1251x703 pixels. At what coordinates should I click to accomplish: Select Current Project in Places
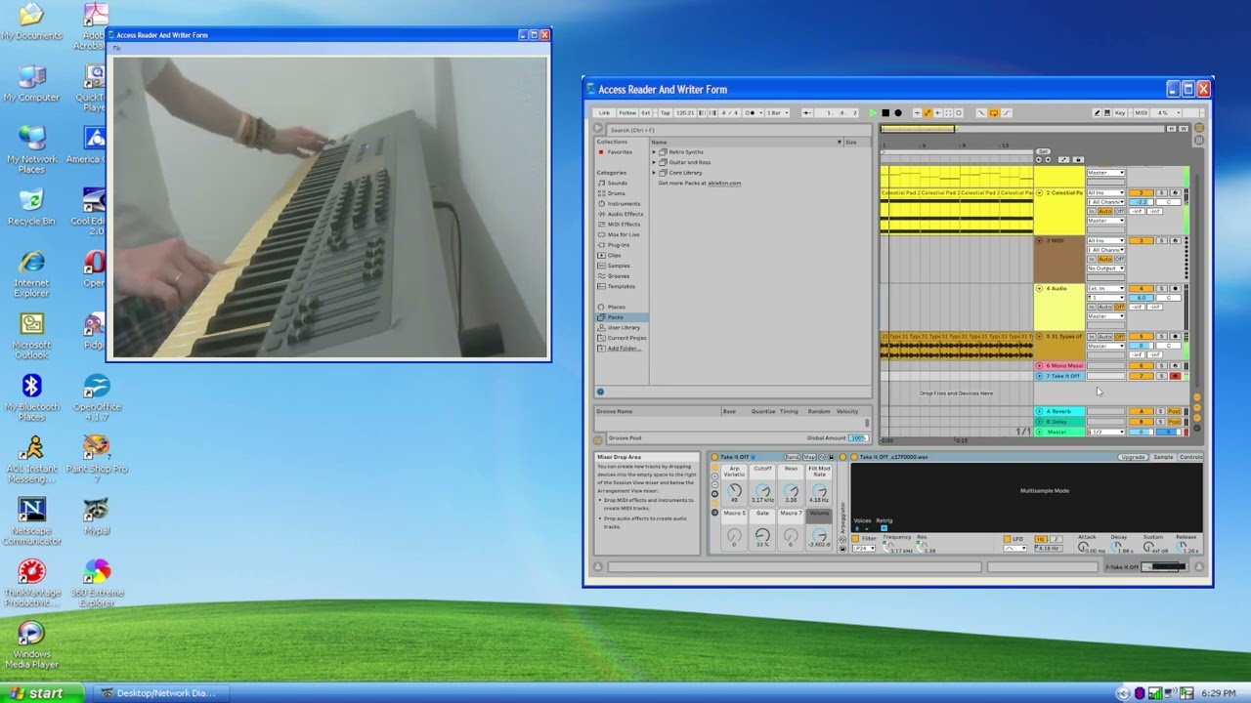click(622, 338)
